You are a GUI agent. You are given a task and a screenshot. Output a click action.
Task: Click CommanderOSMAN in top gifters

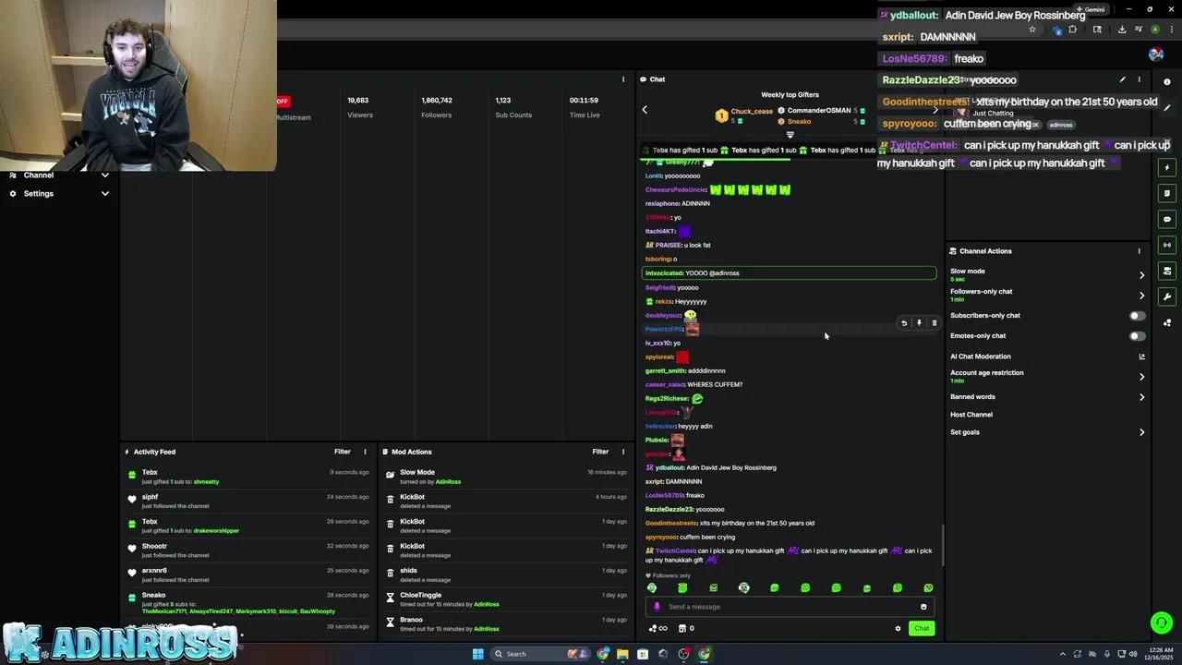tap(819, 111)
